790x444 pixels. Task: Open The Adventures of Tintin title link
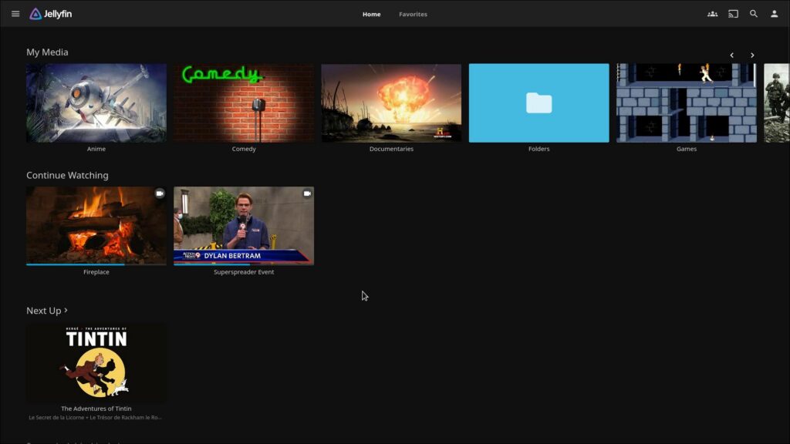96,409
